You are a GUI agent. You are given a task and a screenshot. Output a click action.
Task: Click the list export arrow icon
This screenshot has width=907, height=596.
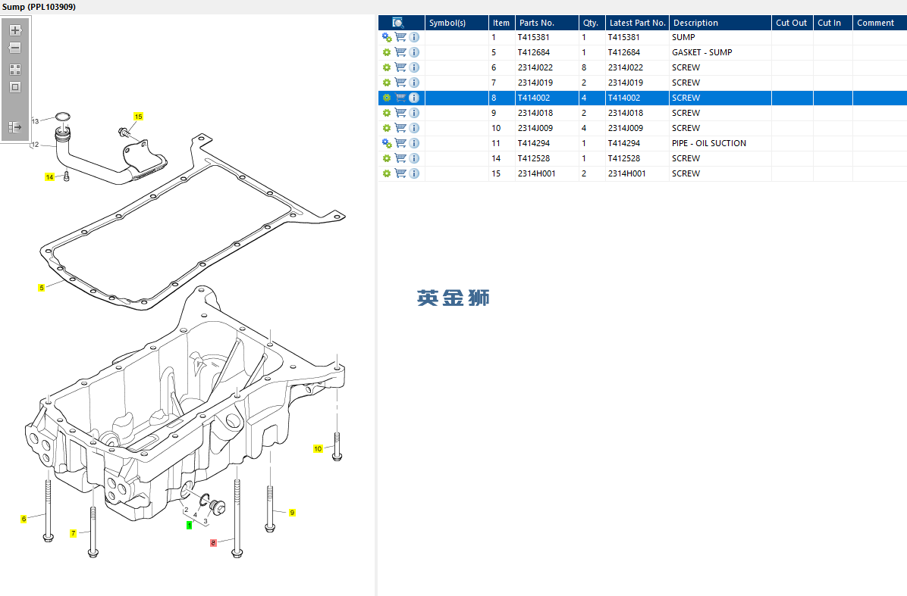tap(15, 126)
